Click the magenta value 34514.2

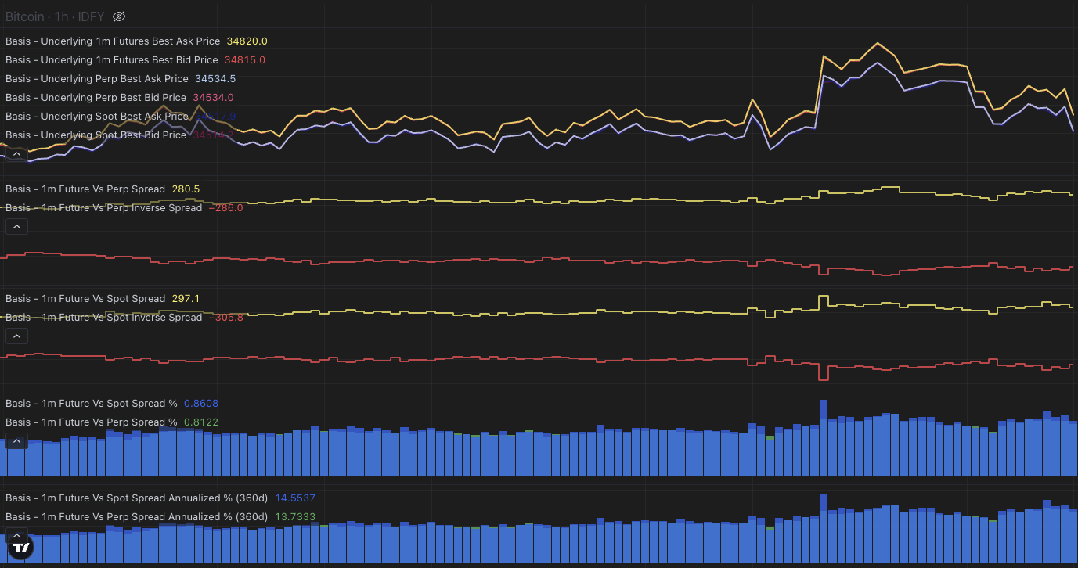coord(213,135)
